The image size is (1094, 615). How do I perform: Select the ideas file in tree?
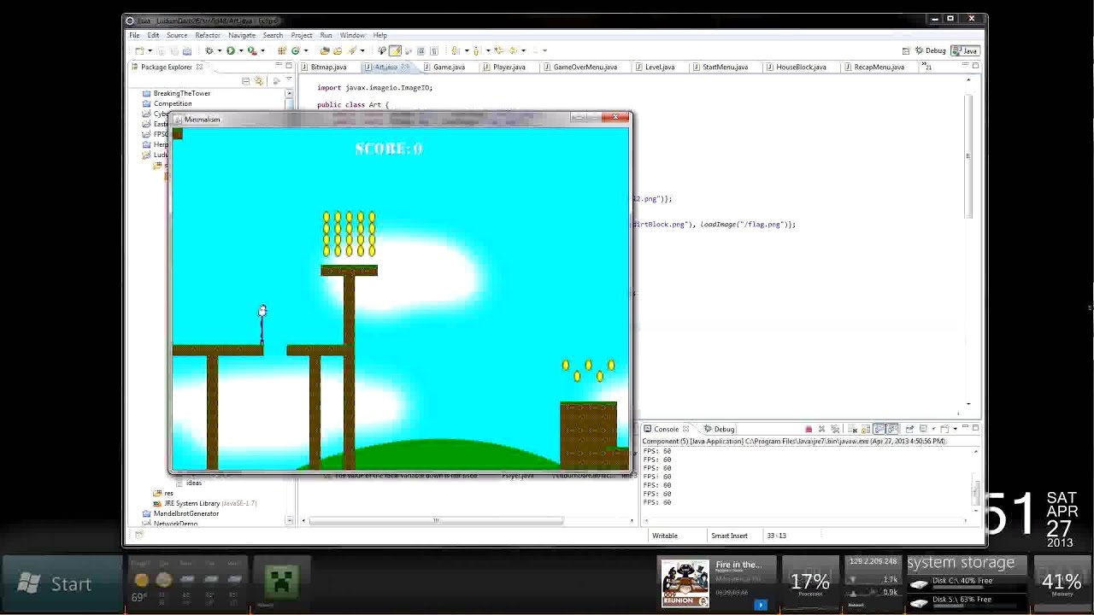pyautogui.click(x=194, y=483)
